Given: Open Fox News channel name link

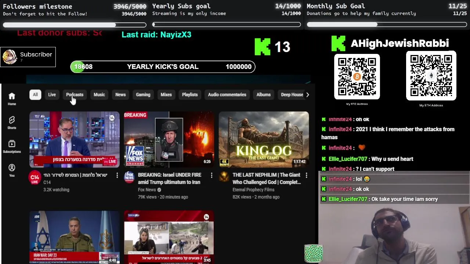Looking at the screenshot, I should click(x=147, y=190).
